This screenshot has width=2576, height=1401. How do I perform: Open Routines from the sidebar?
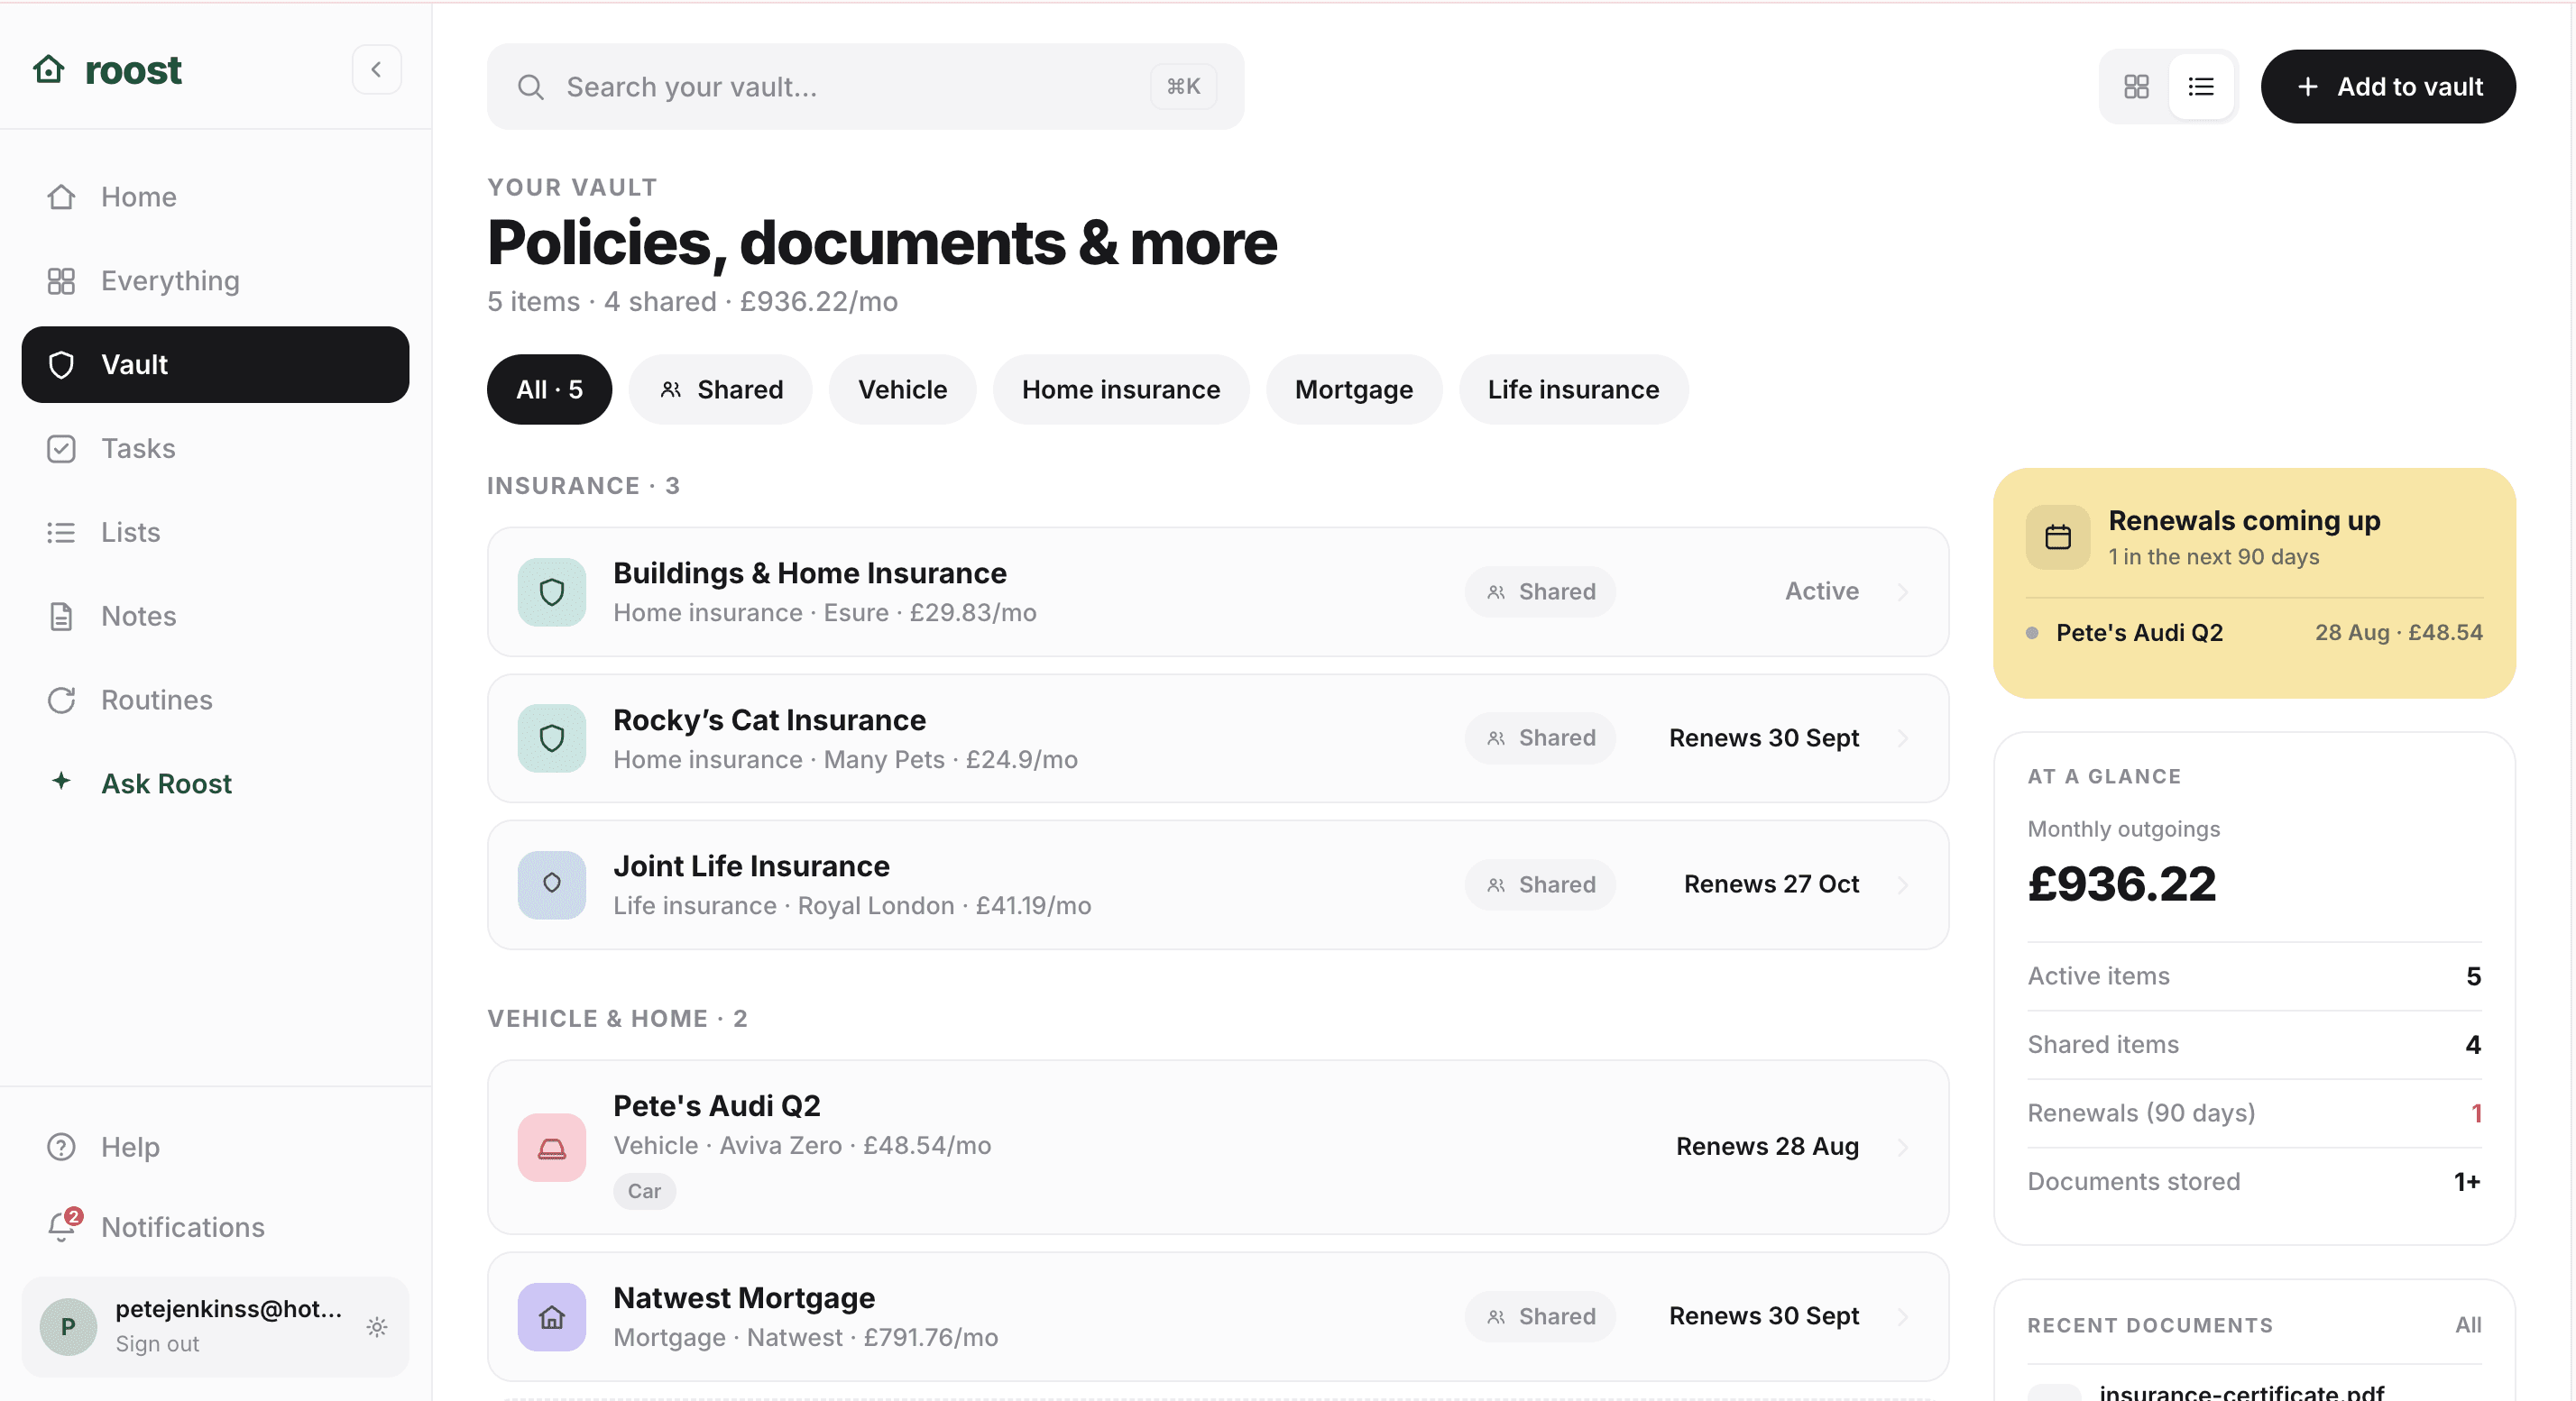215,700
